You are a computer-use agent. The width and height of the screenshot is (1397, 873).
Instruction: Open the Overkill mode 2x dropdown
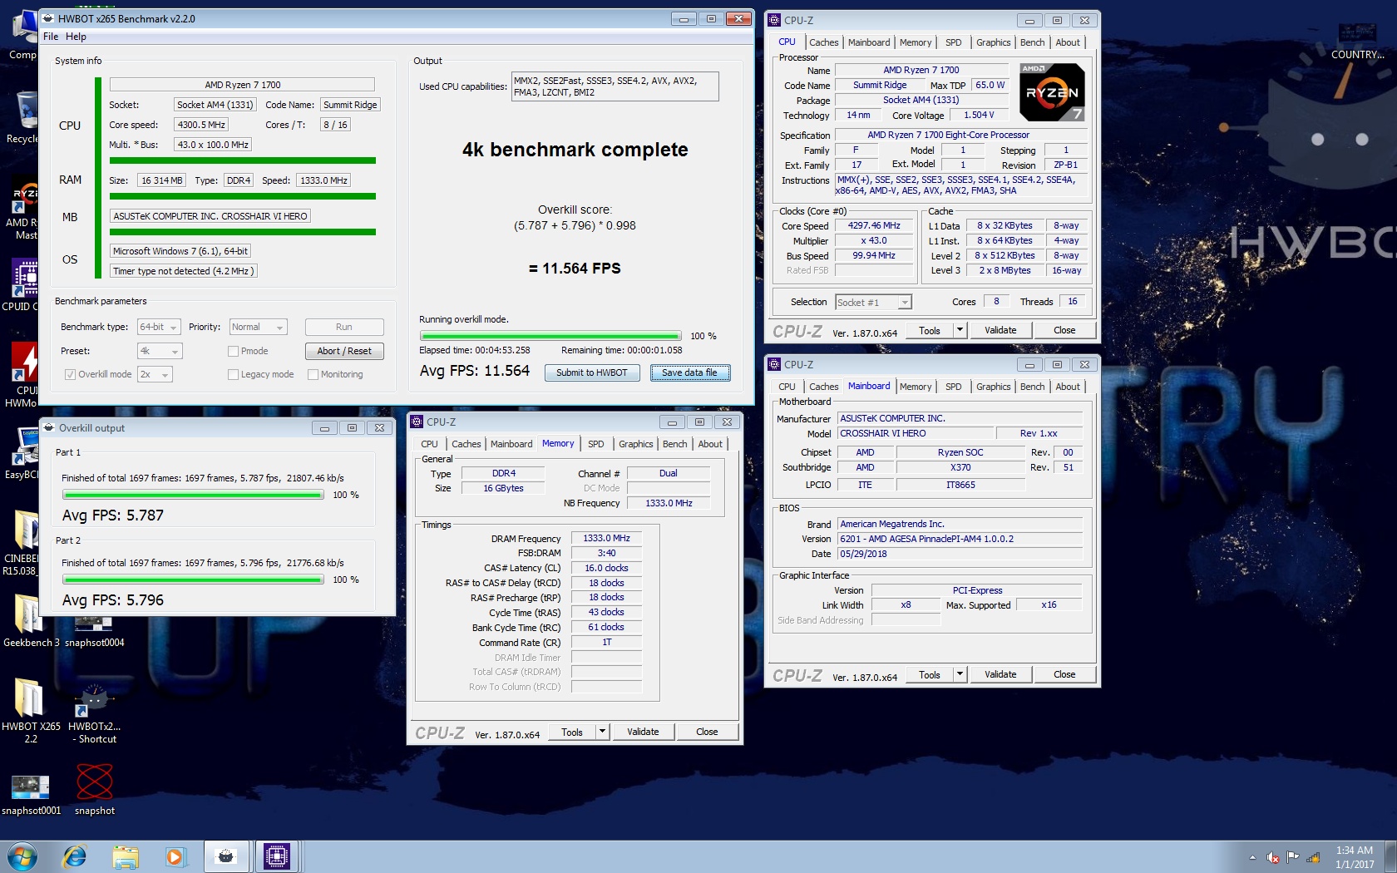[155, 374]
